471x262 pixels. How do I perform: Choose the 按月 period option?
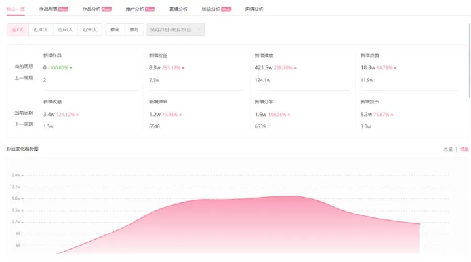coord(134,29)
